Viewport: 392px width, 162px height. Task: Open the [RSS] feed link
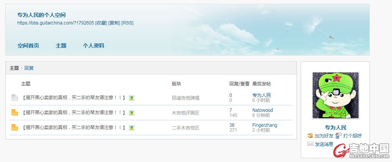pyautogui.click(x=127, y=23)
